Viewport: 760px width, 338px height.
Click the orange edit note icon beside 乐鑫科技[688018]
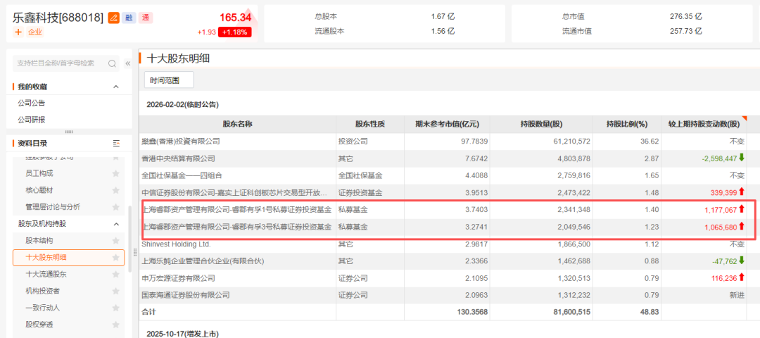click(113, 18)
